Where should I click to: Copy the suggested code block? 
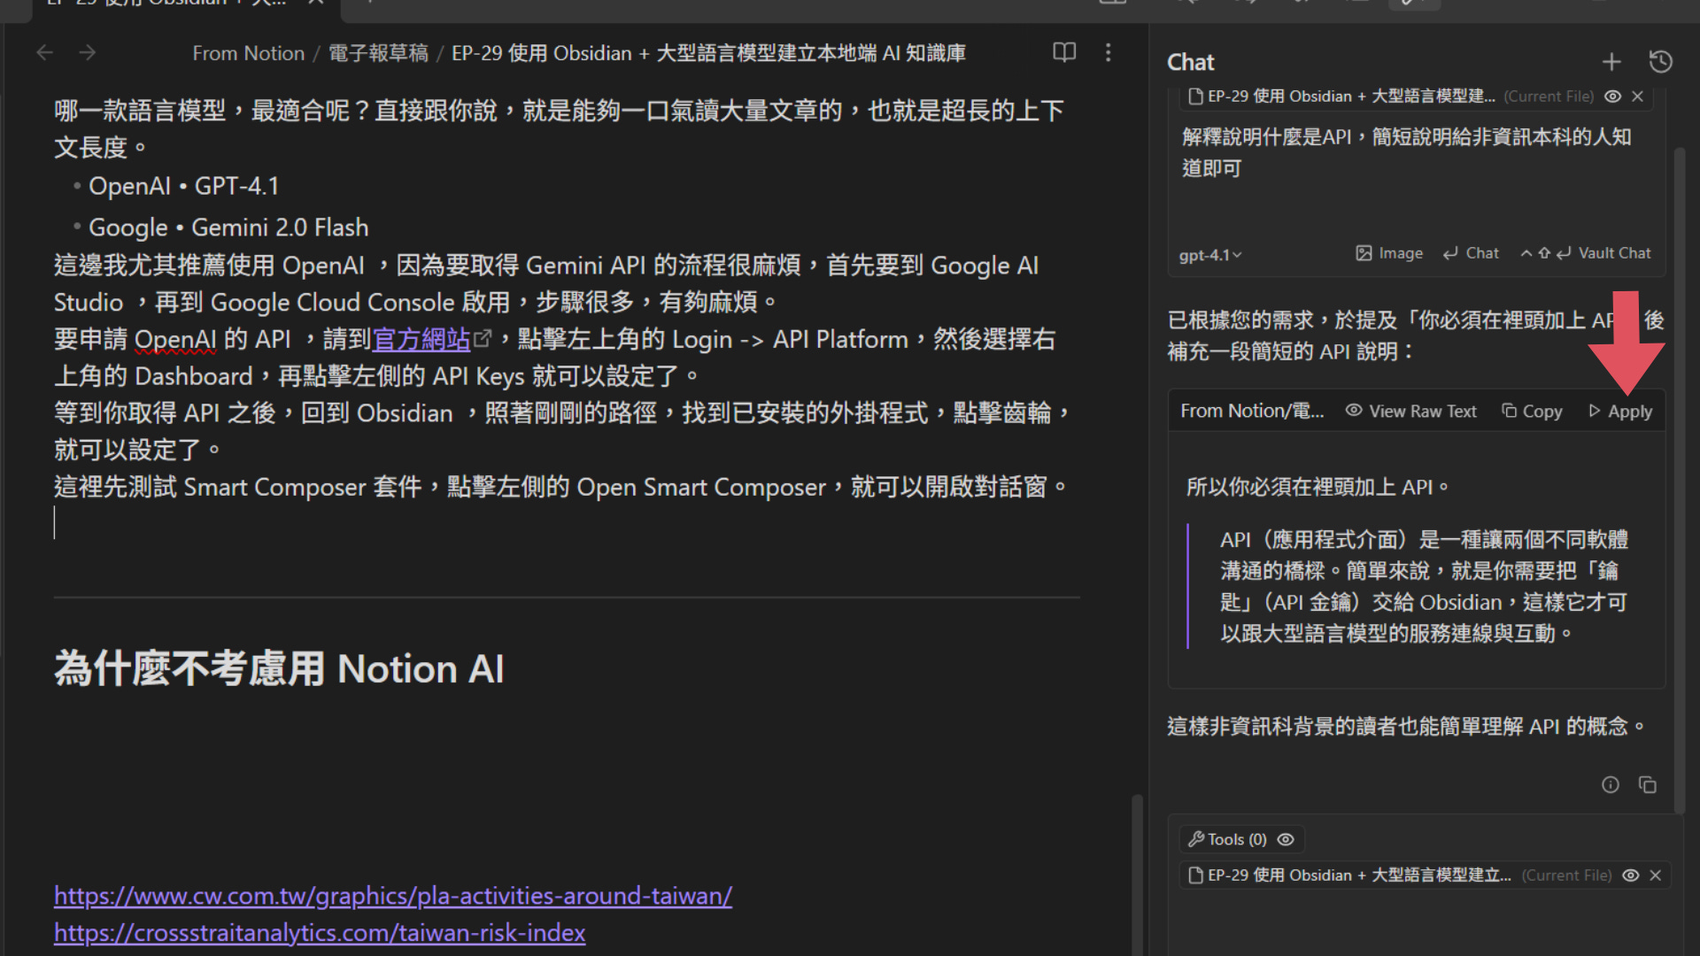click(1532, 411)
